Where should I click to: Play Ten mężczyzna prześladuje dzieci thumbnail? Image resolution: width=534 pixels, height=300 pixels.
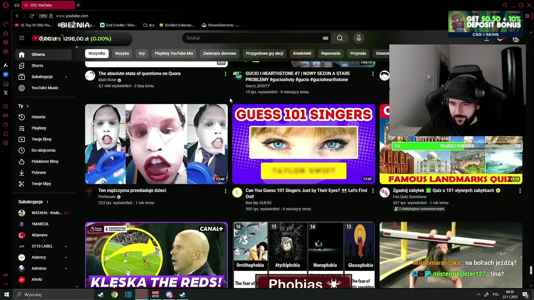tap(156, 144)
